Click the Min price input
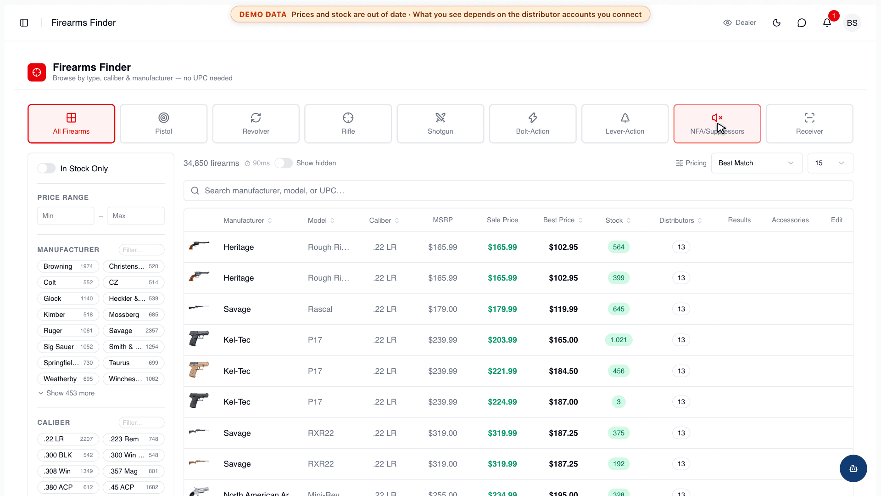 tap(66, 216)
